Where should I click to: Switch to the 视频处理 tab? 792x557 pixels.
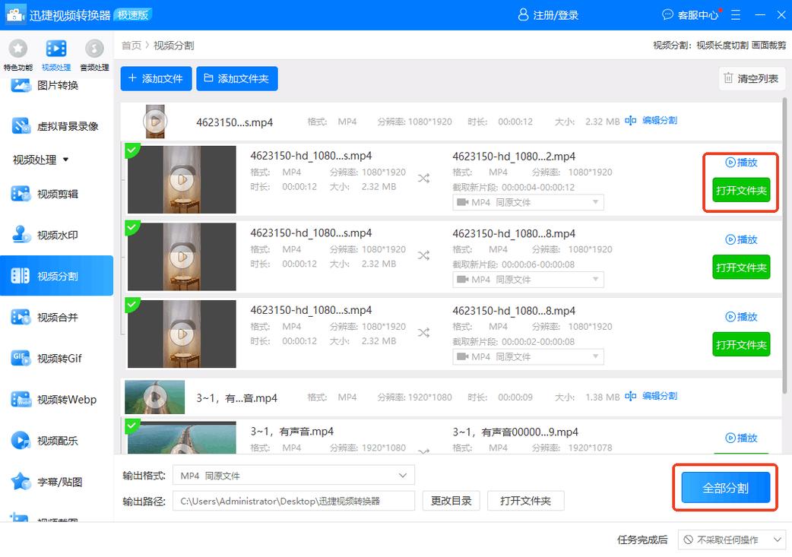click(56, 55)
